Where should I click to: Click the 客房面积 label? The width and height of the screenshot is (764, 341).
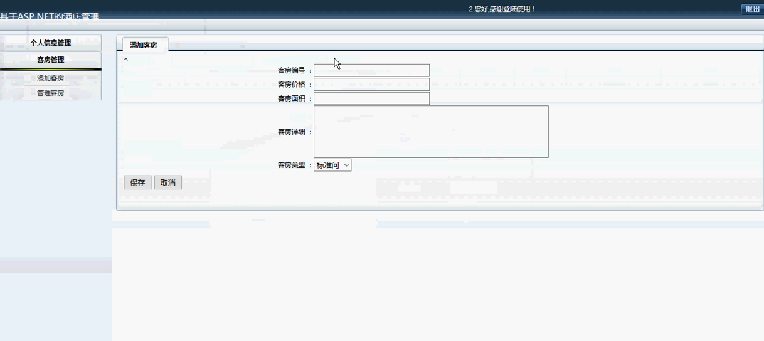tap(292, 98)
